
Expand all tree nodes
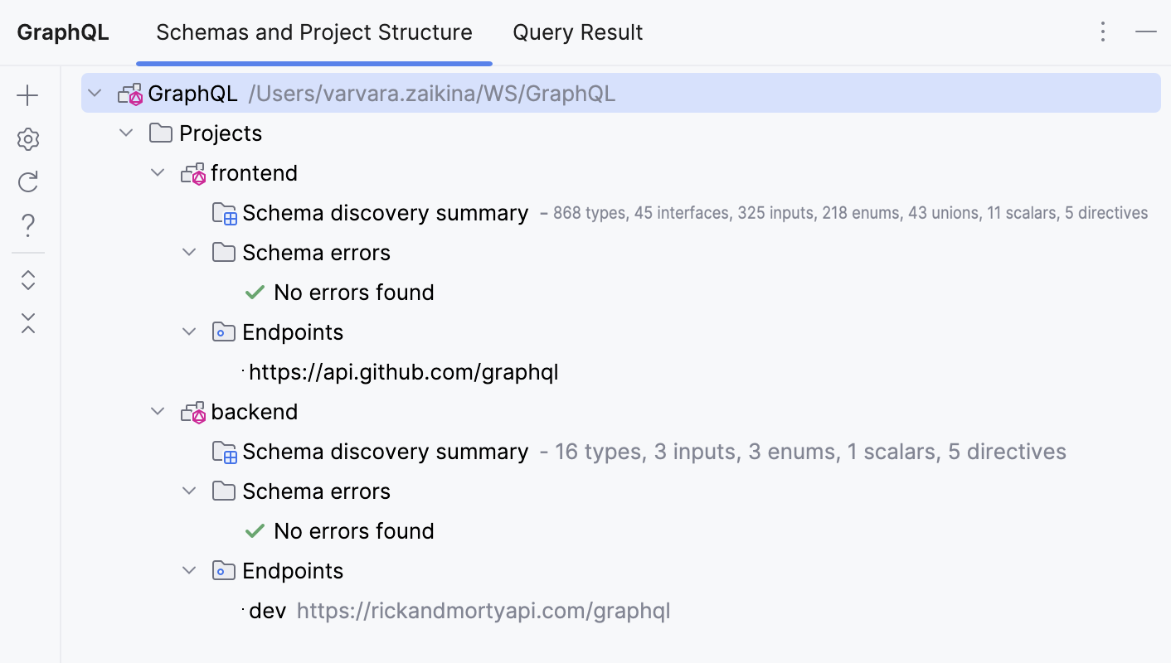pyautogui.click(x=27, y=280)
